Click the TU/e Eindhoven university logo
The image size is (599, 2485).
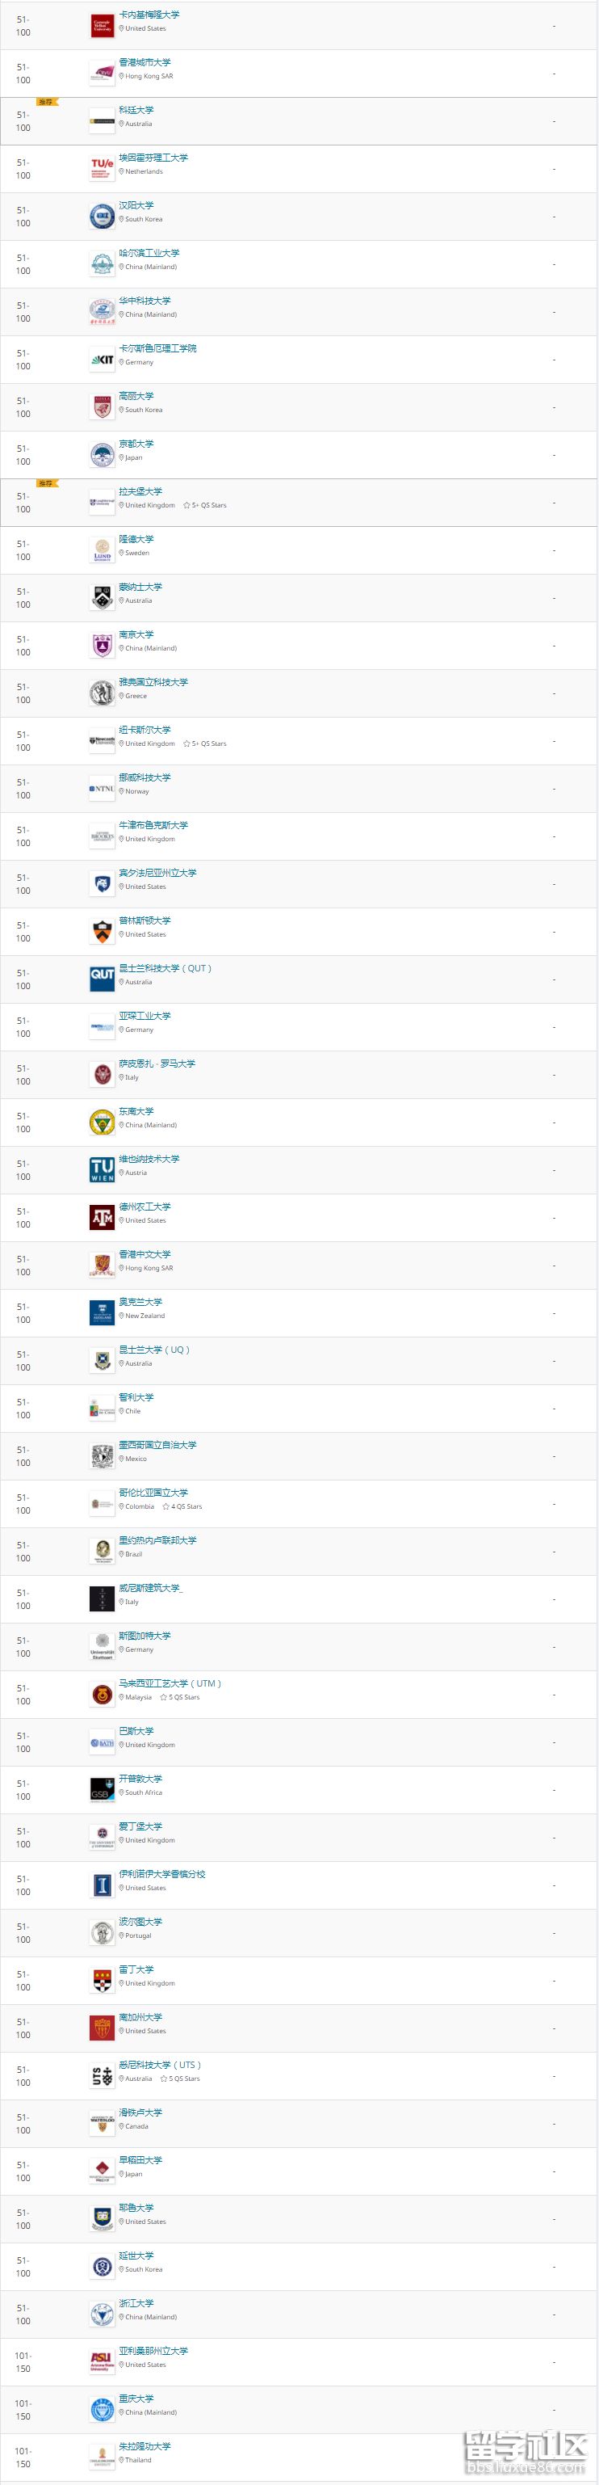point(102,169)
